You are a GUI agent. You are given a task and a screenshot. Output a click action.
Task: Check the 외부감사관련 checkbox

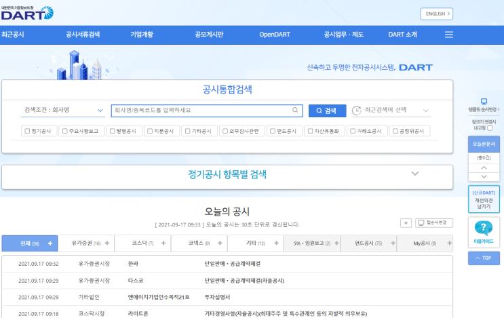(x=225, y=131)
